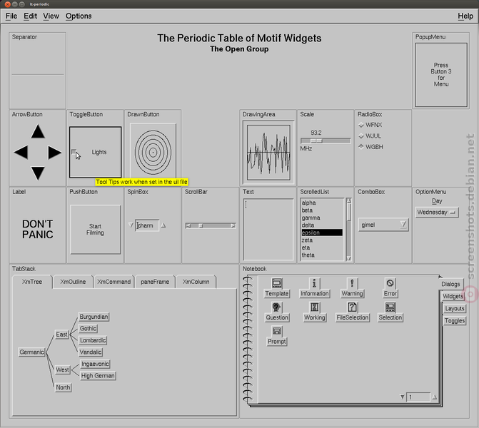The image size is (479, 428).
Task: Click ScrolledList scroll down arrow
Action: pyautogui.click(x=349, y=258)
